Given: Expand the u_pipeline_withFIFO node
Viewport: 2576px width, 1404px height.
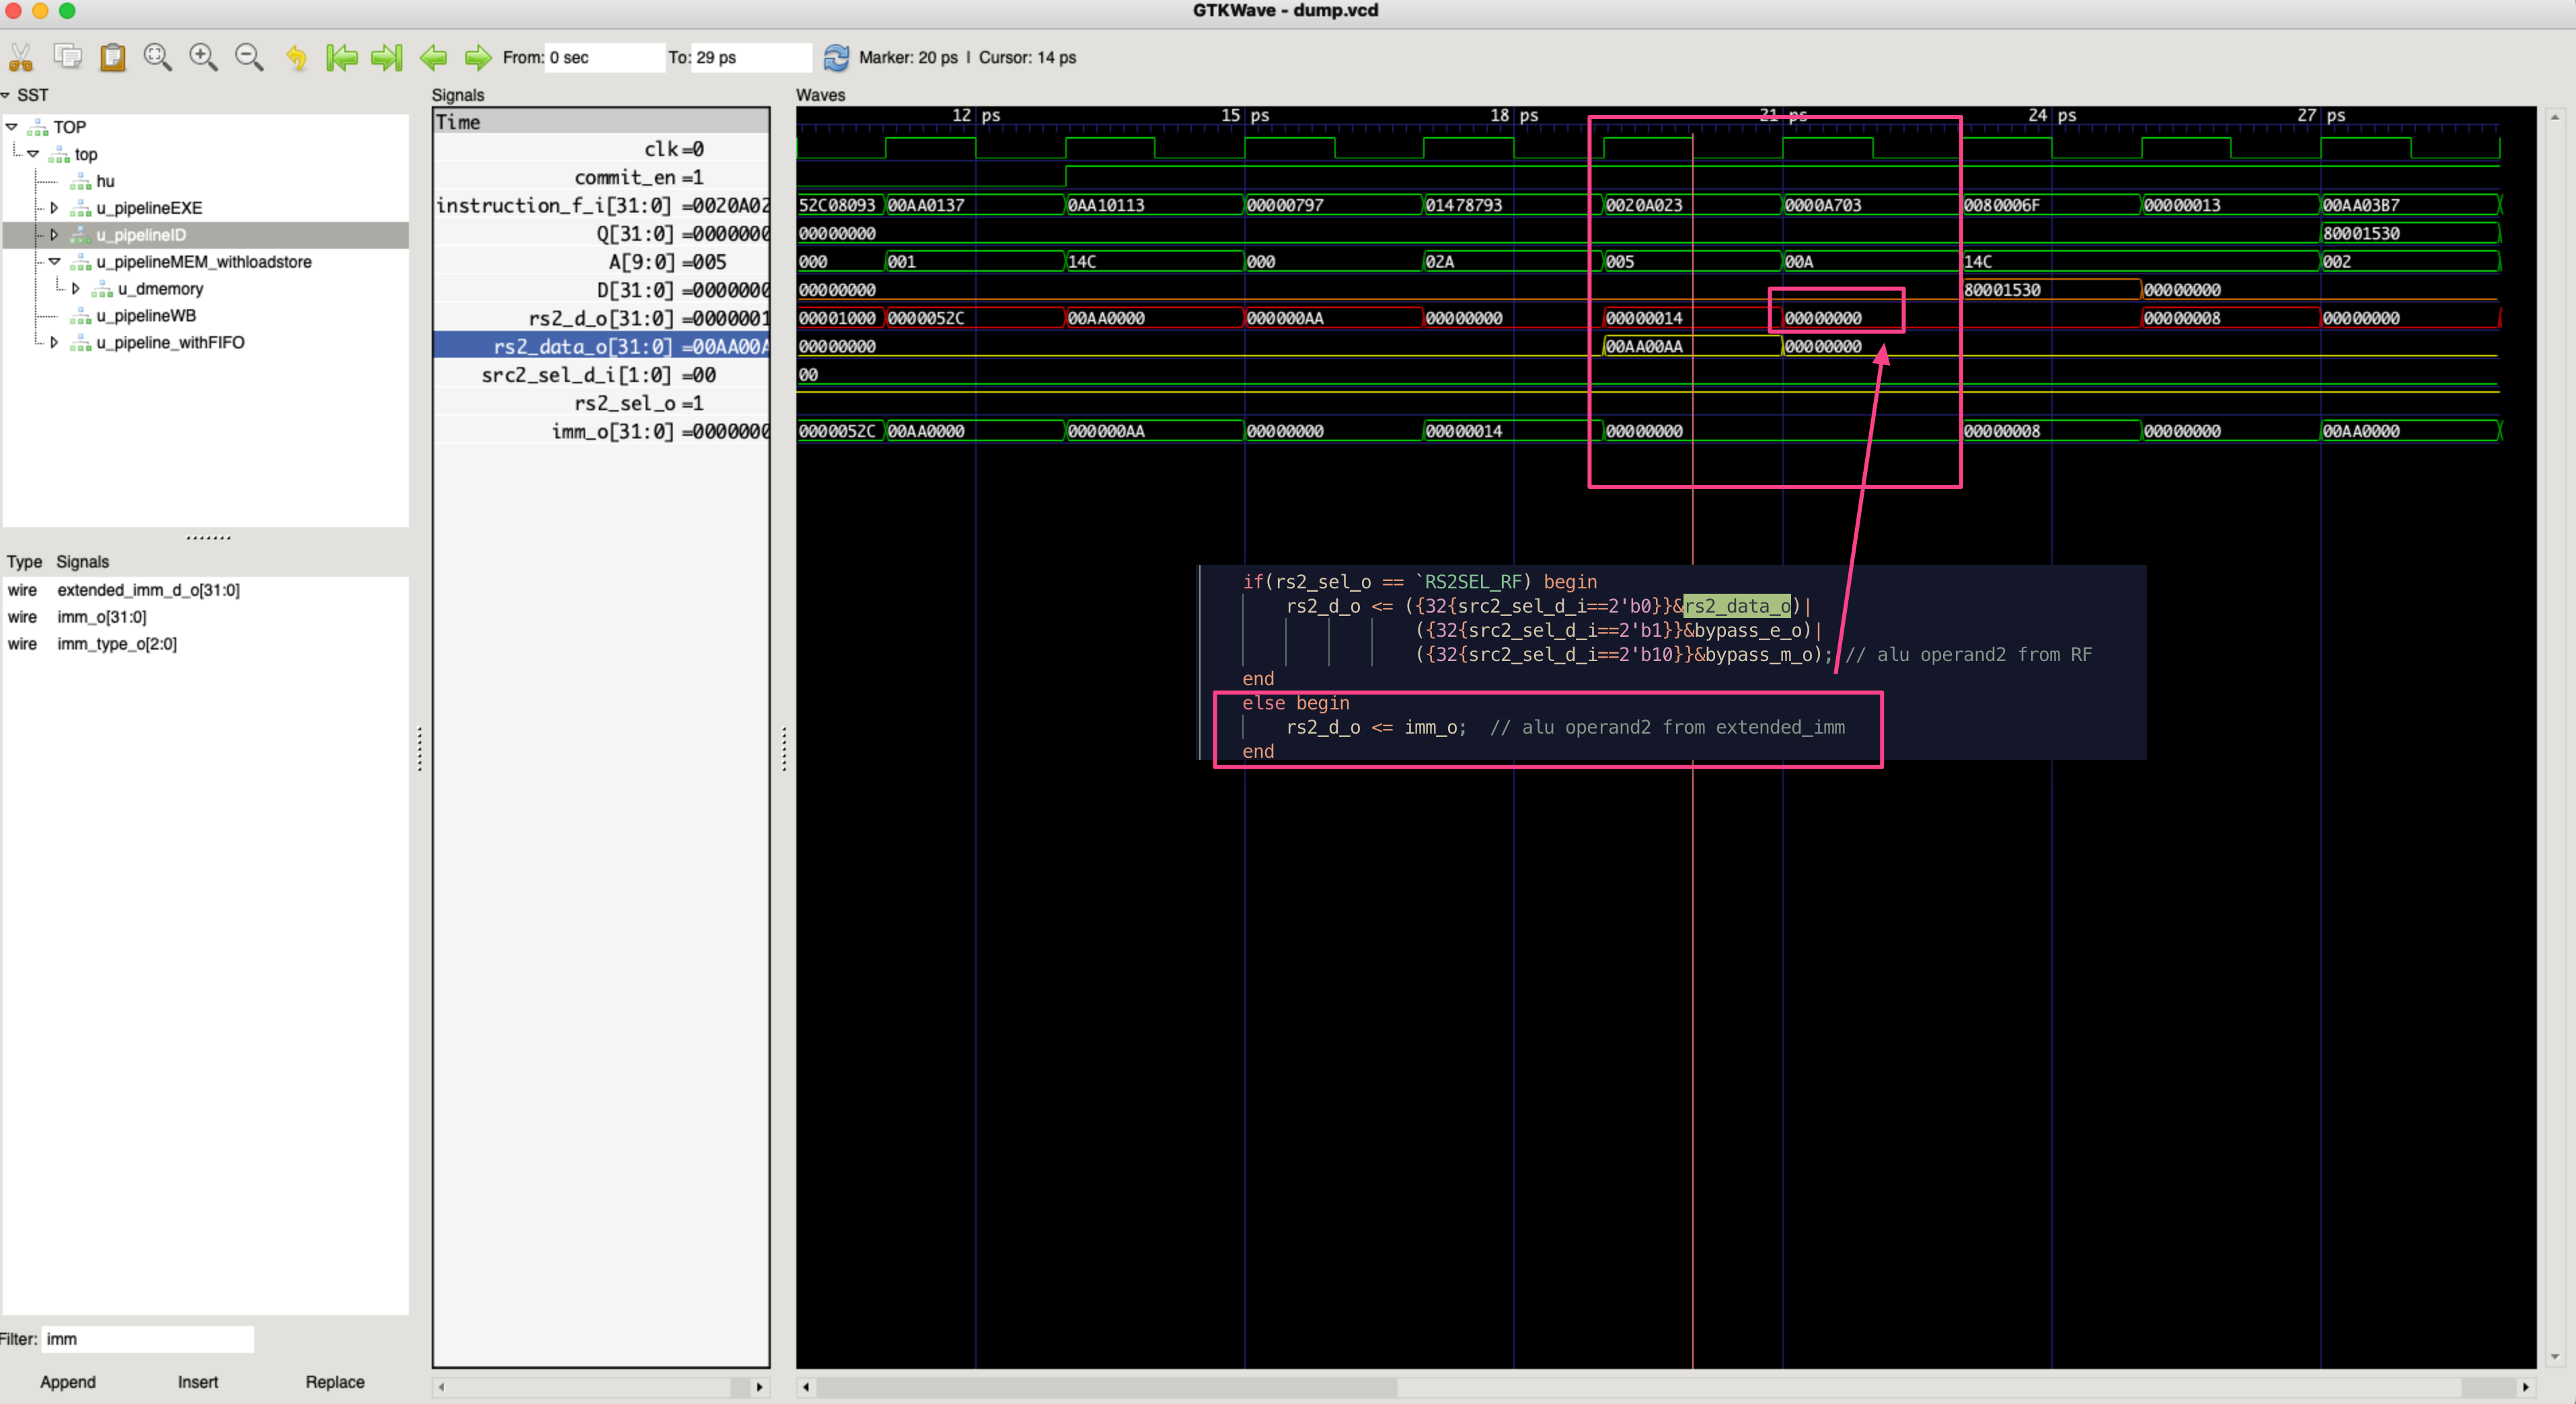Looking at the screenshot, I should tap(54, 342).
